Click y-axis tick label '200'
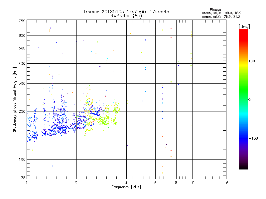The image size is (266, 199). click(x=22, y=111)
